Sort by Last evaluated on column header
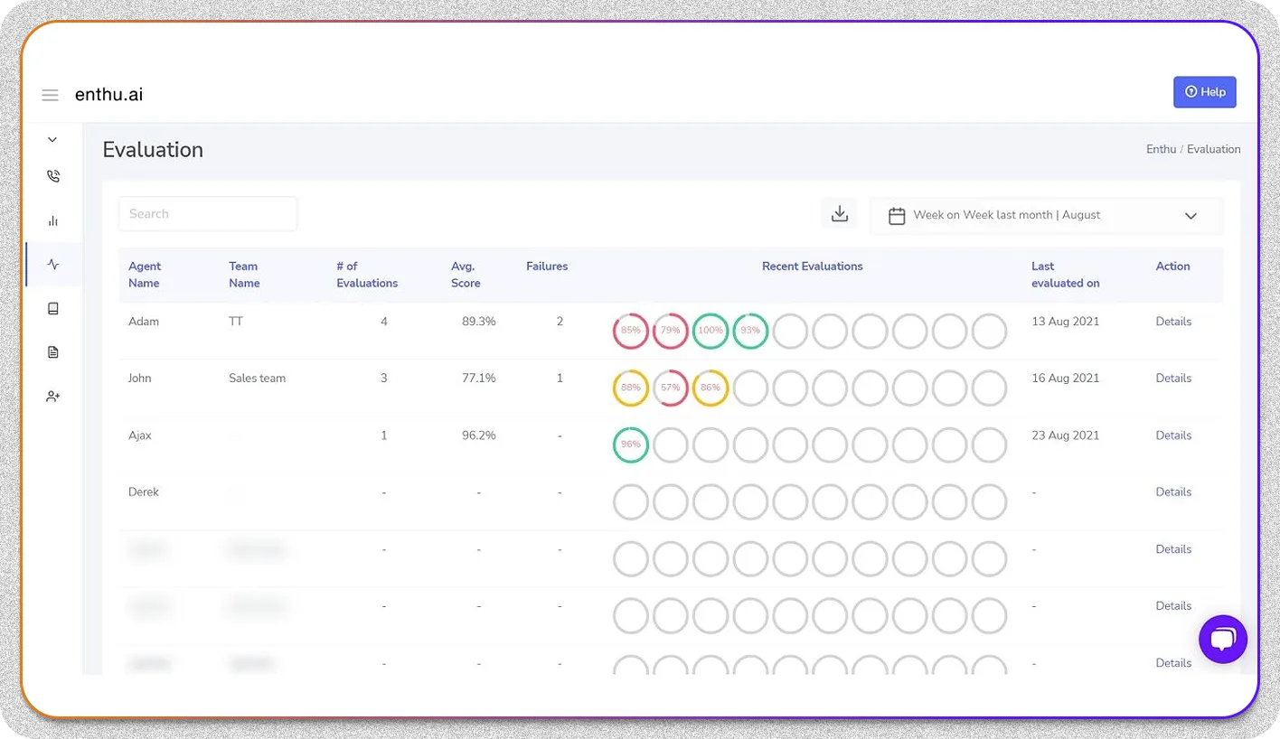 tap(1066, 275)
